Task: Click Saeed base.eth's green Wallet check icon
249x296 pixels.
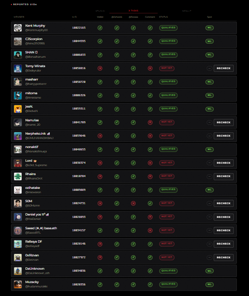Action: (x=100, y=230)
